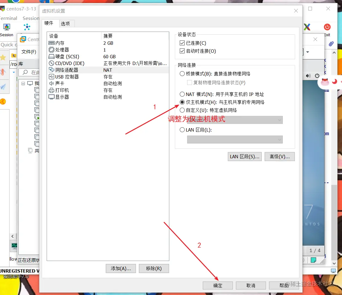Select 桥接模式(B) bridged network radio

[x=182, y=74]
